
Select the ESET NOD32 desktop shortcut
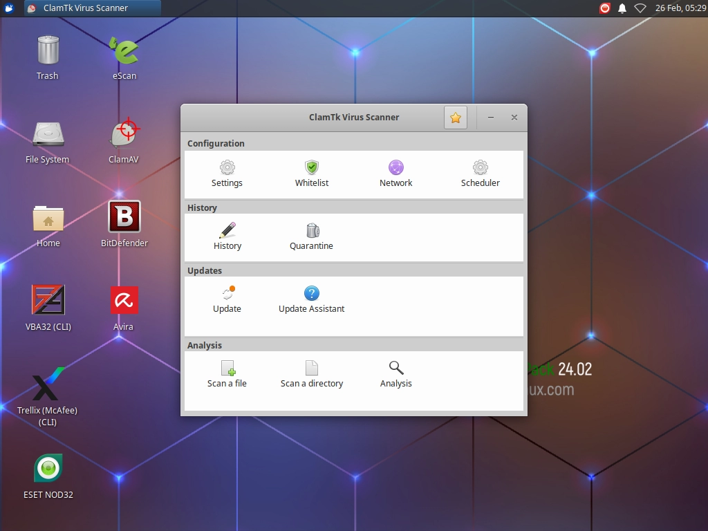(x=48, y=476)
